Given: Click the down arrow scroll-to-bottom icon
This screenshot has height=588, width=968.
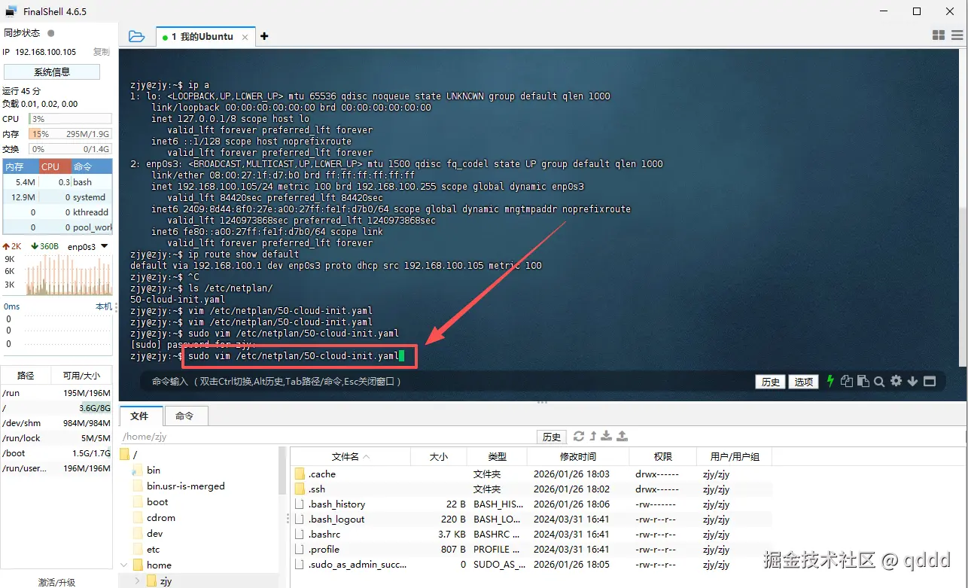Looking at the screenshot, I should [x=912, y=381].
